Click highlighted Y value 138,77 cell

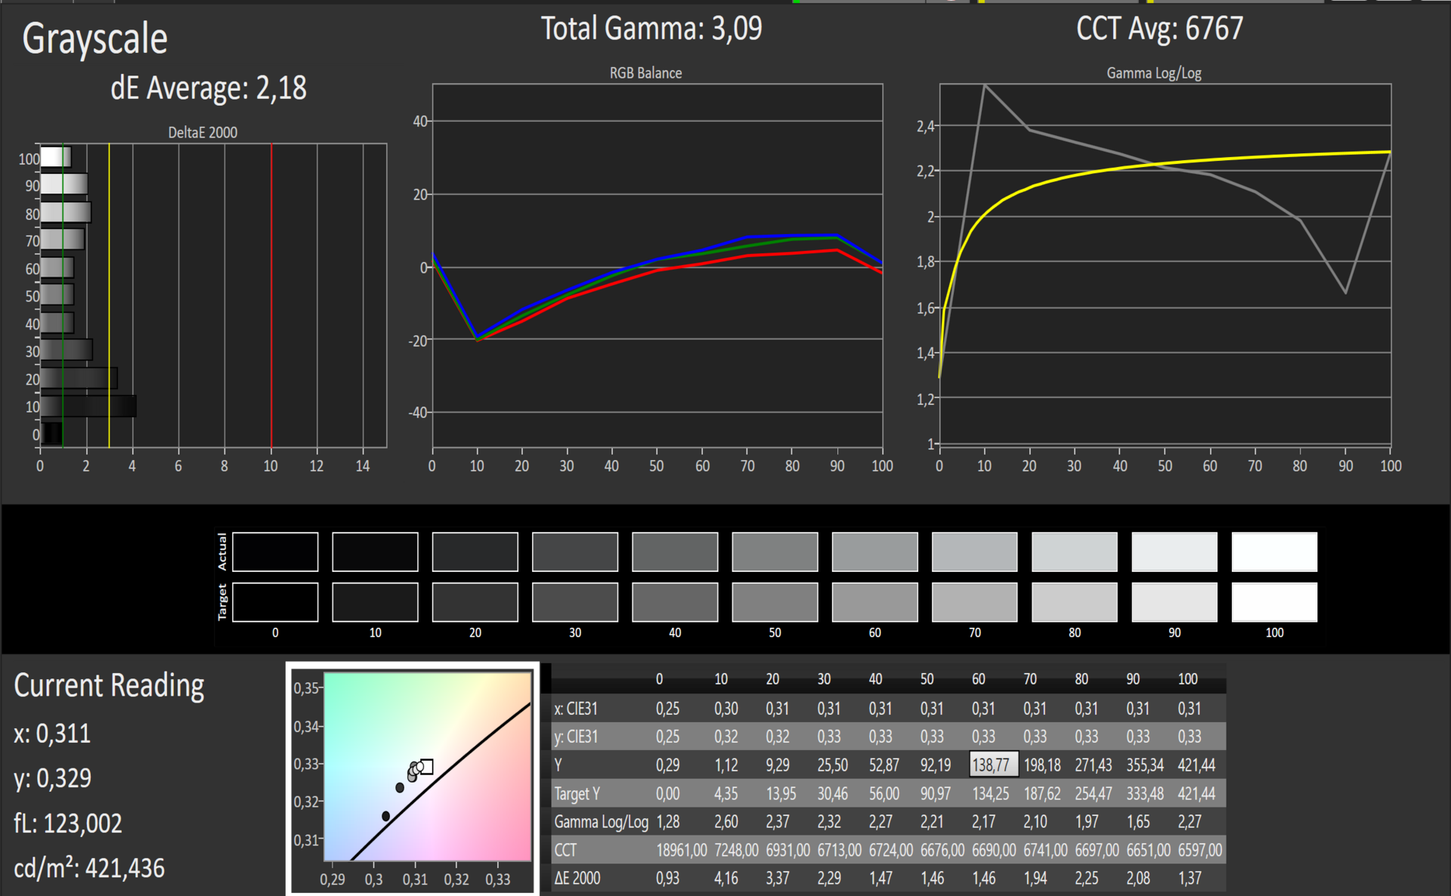(993, 765)
